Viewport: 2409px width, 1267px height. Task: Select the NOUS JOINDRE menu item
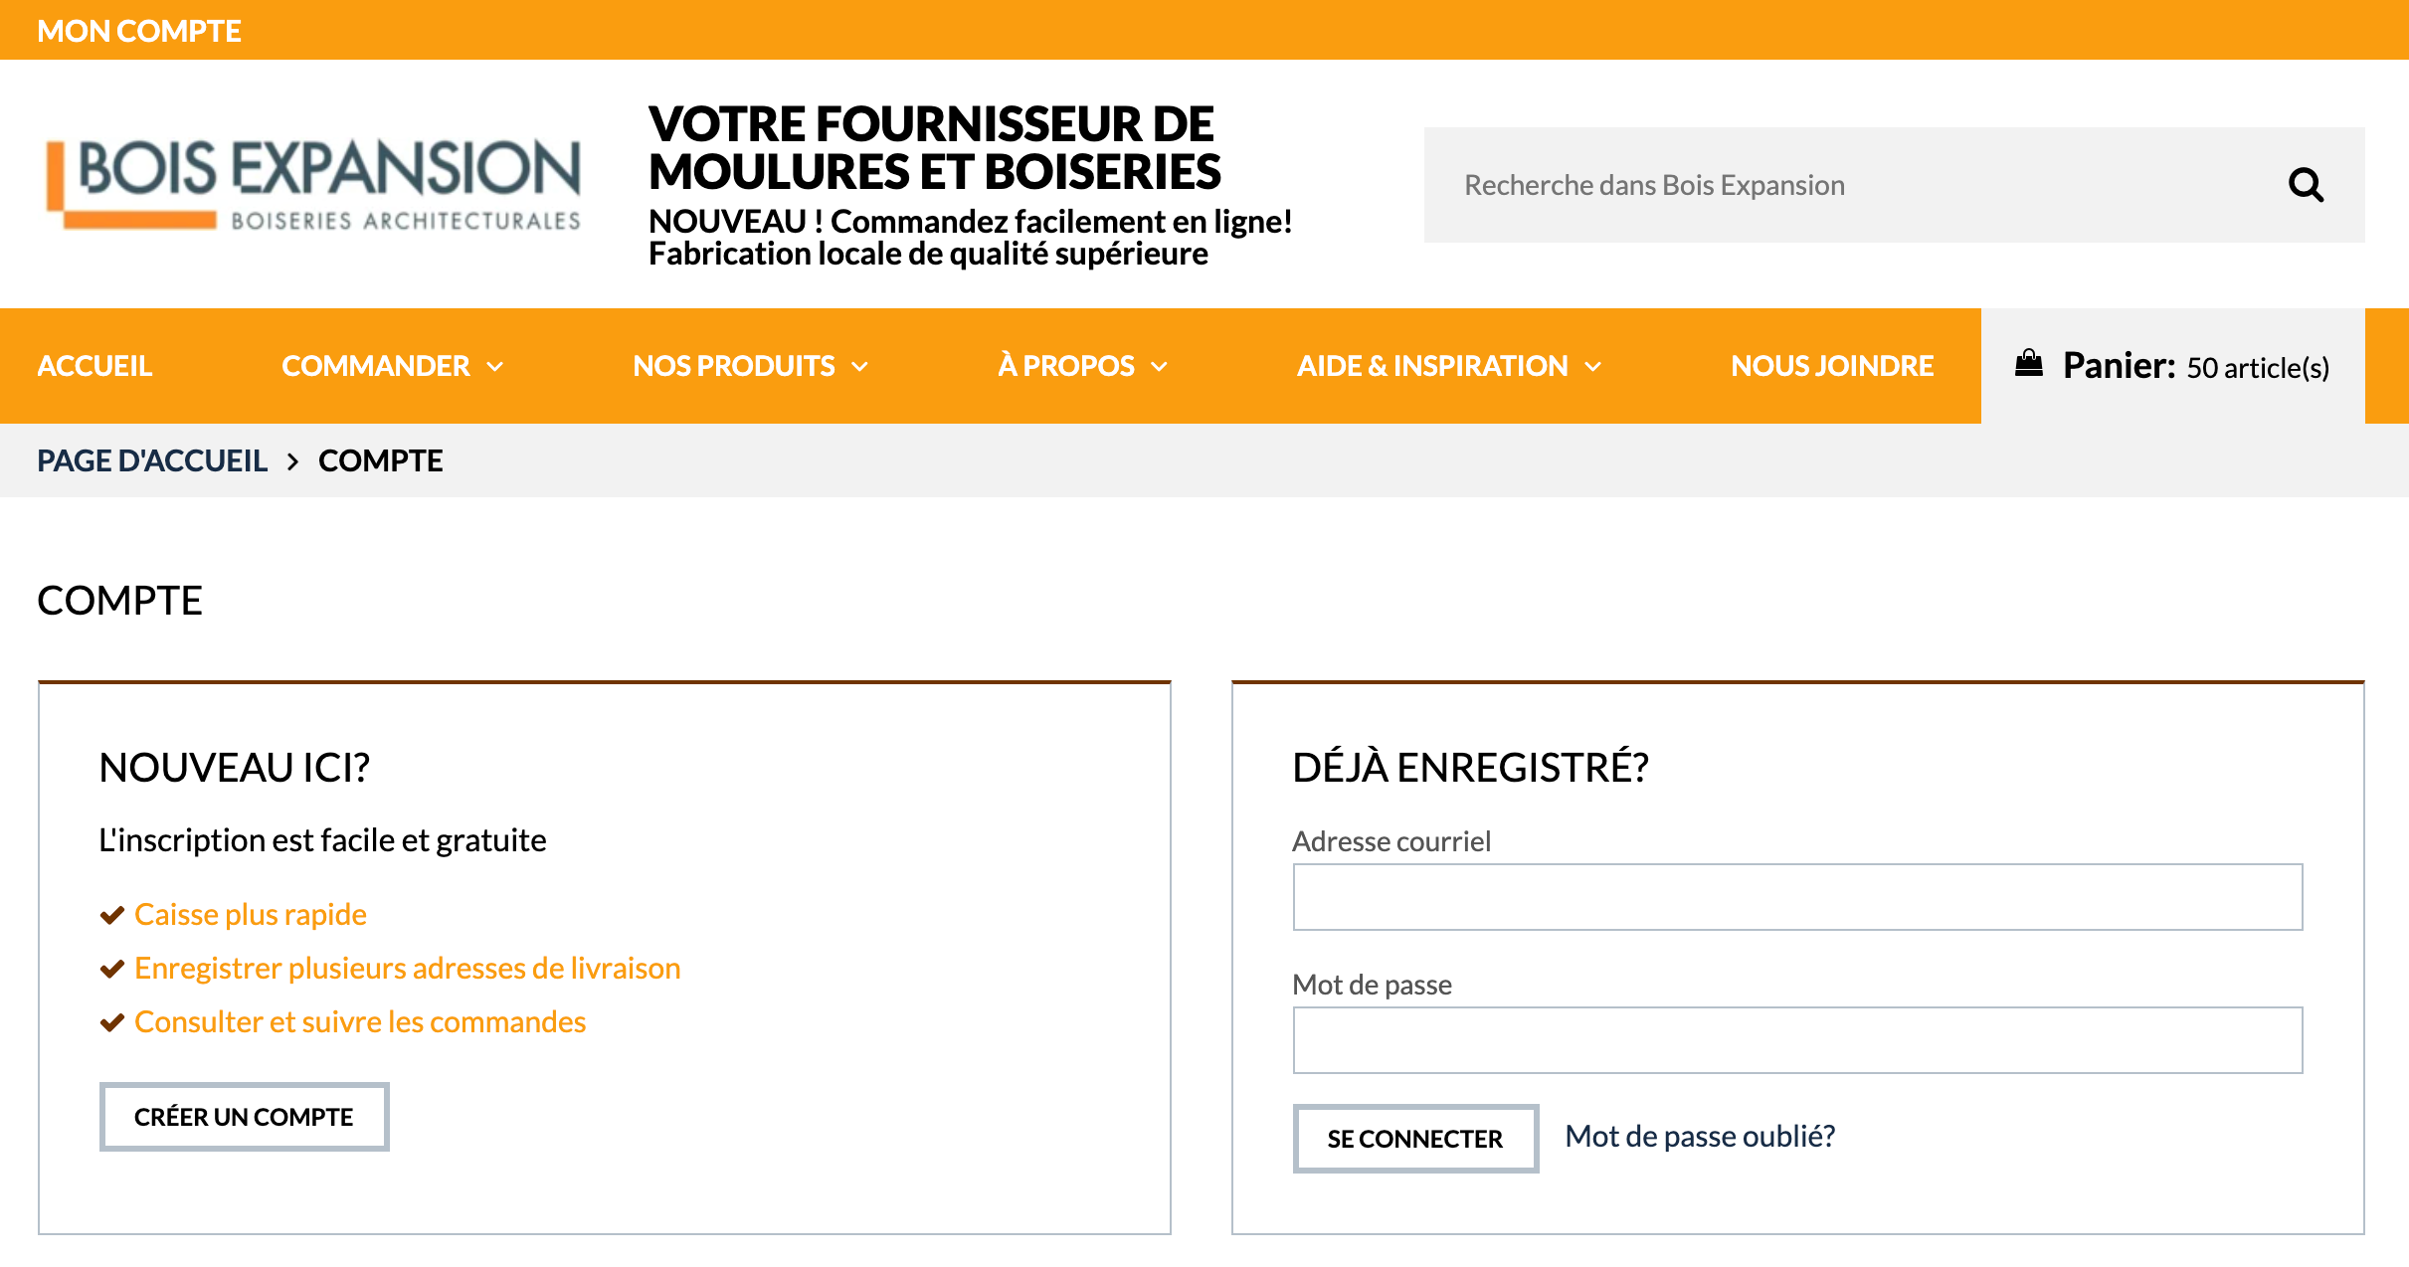(x=1831, y=365)
